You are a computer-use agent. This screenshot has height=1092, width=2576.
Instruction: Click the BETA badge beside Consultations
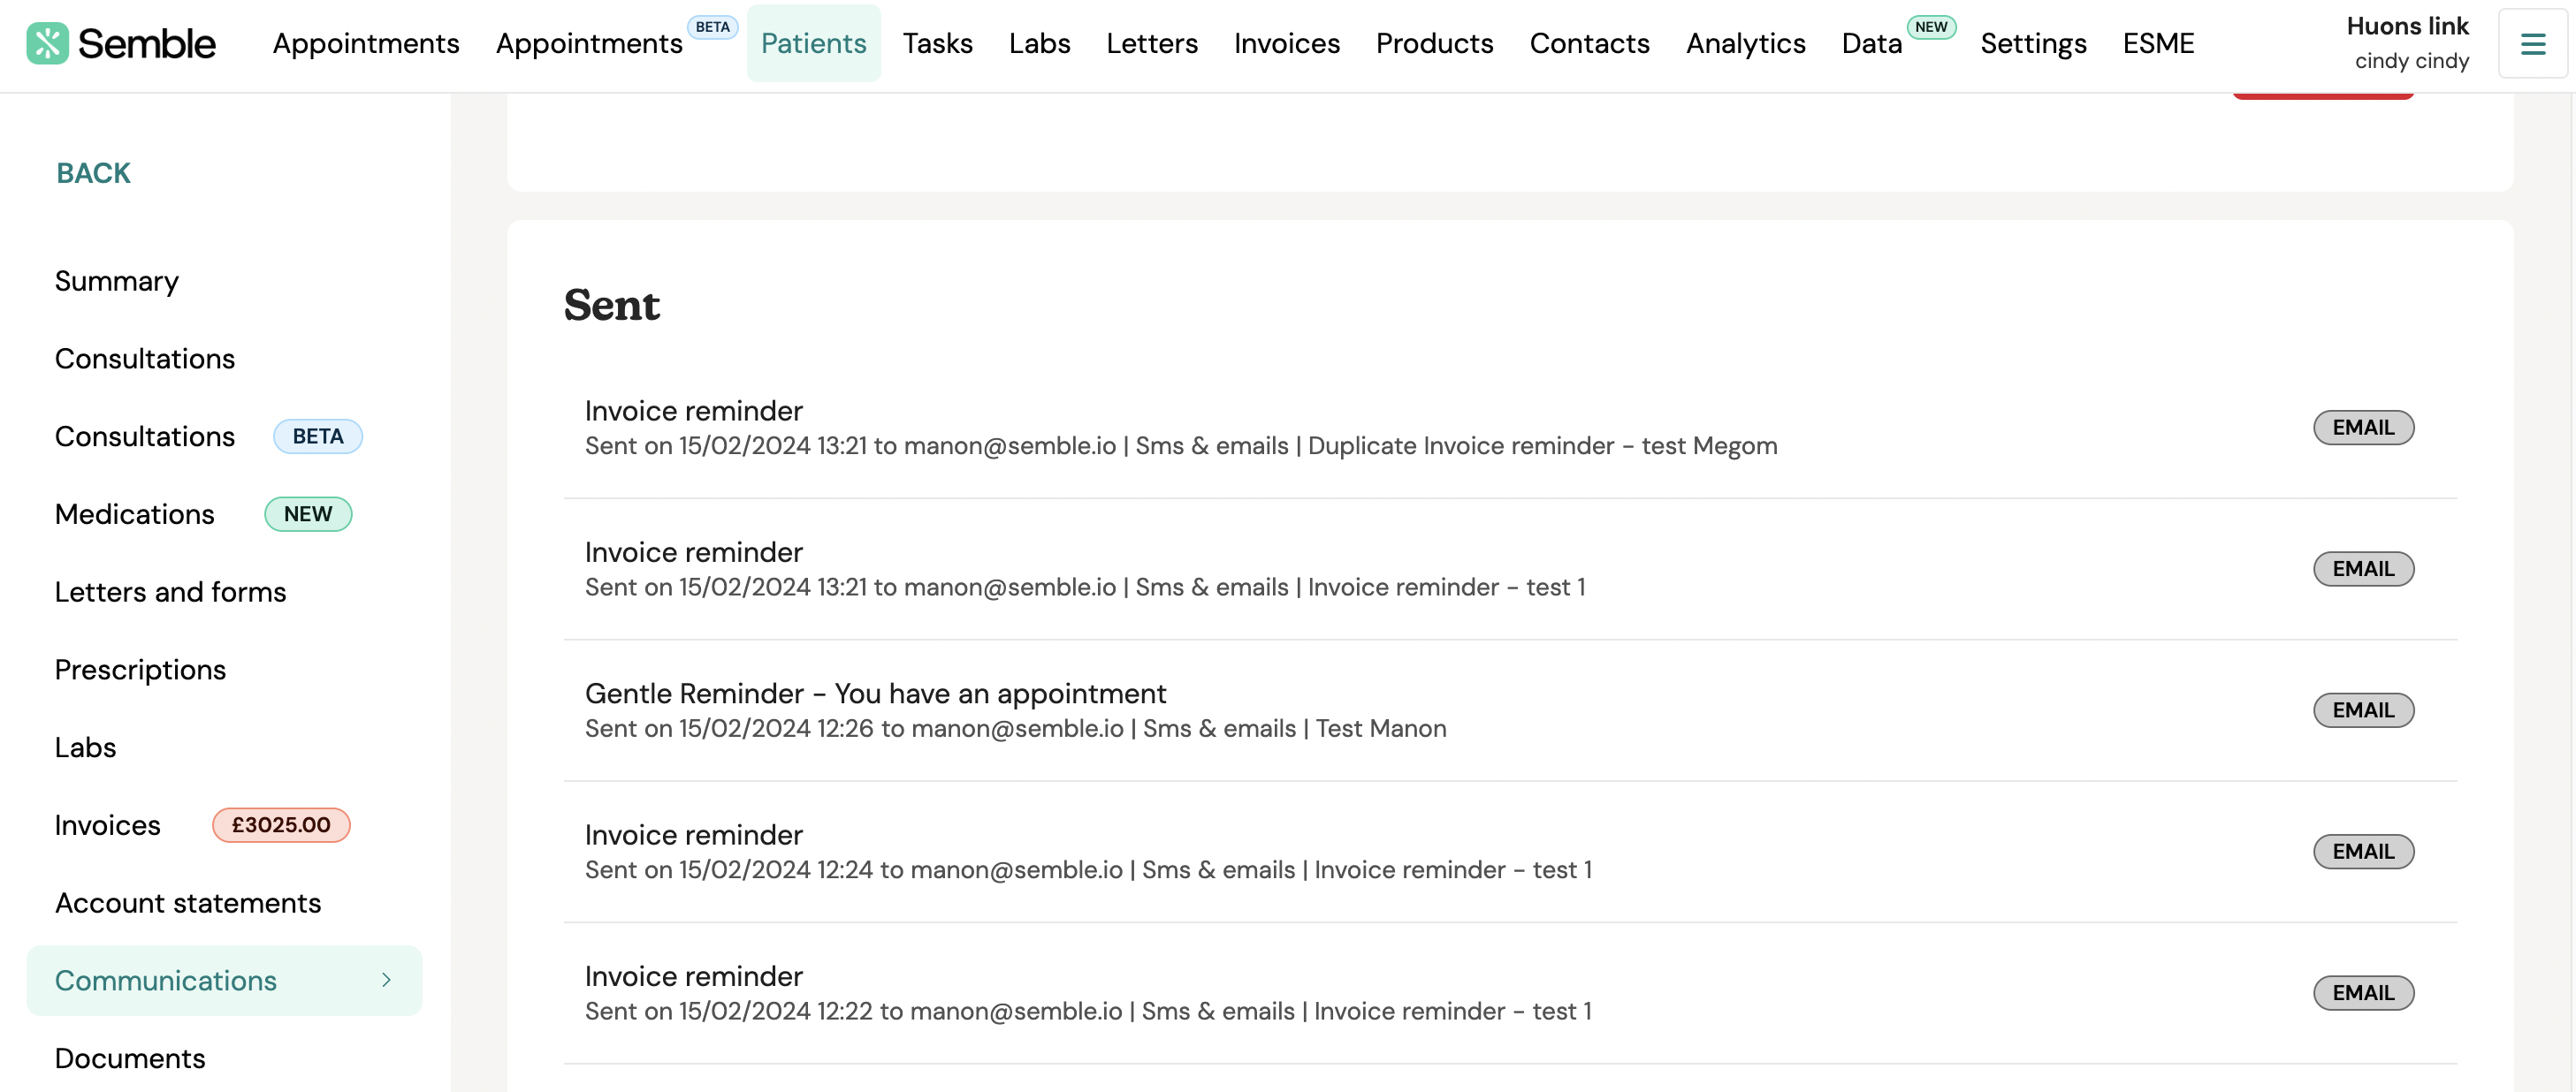pos(318,436)
